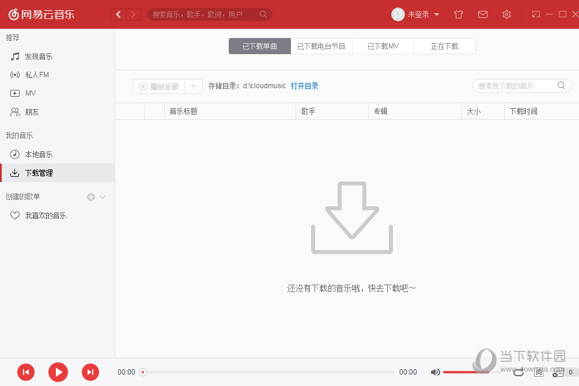Open the message inbox envelope icon

point(483,14)
